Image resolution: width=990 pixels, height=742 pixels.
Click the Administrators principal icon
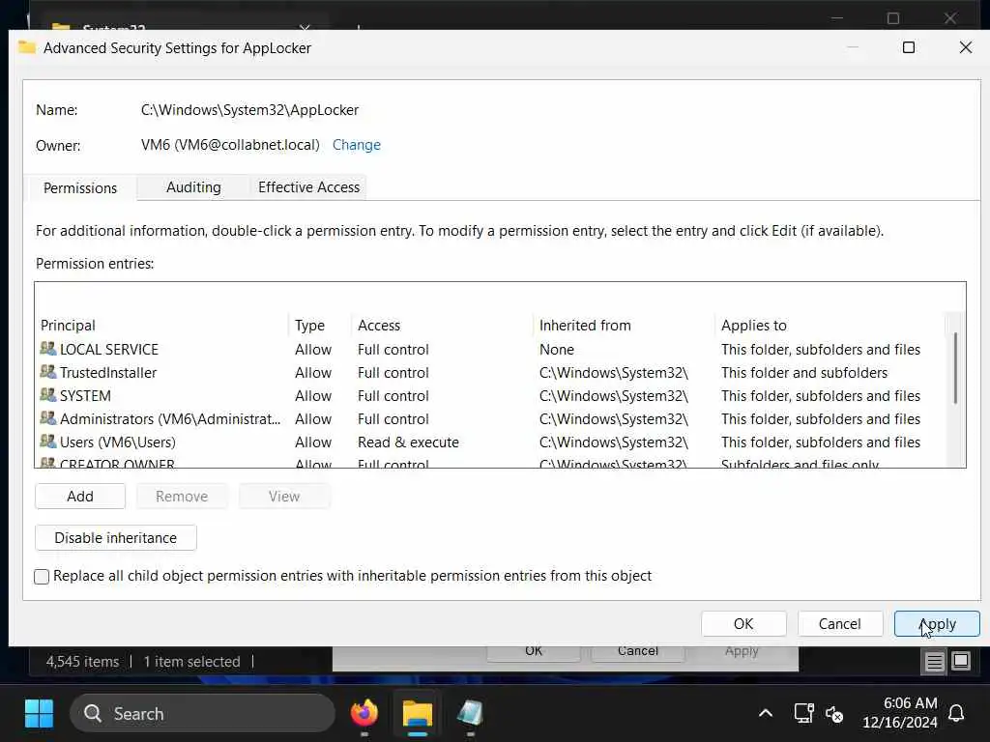coord(48,418)
